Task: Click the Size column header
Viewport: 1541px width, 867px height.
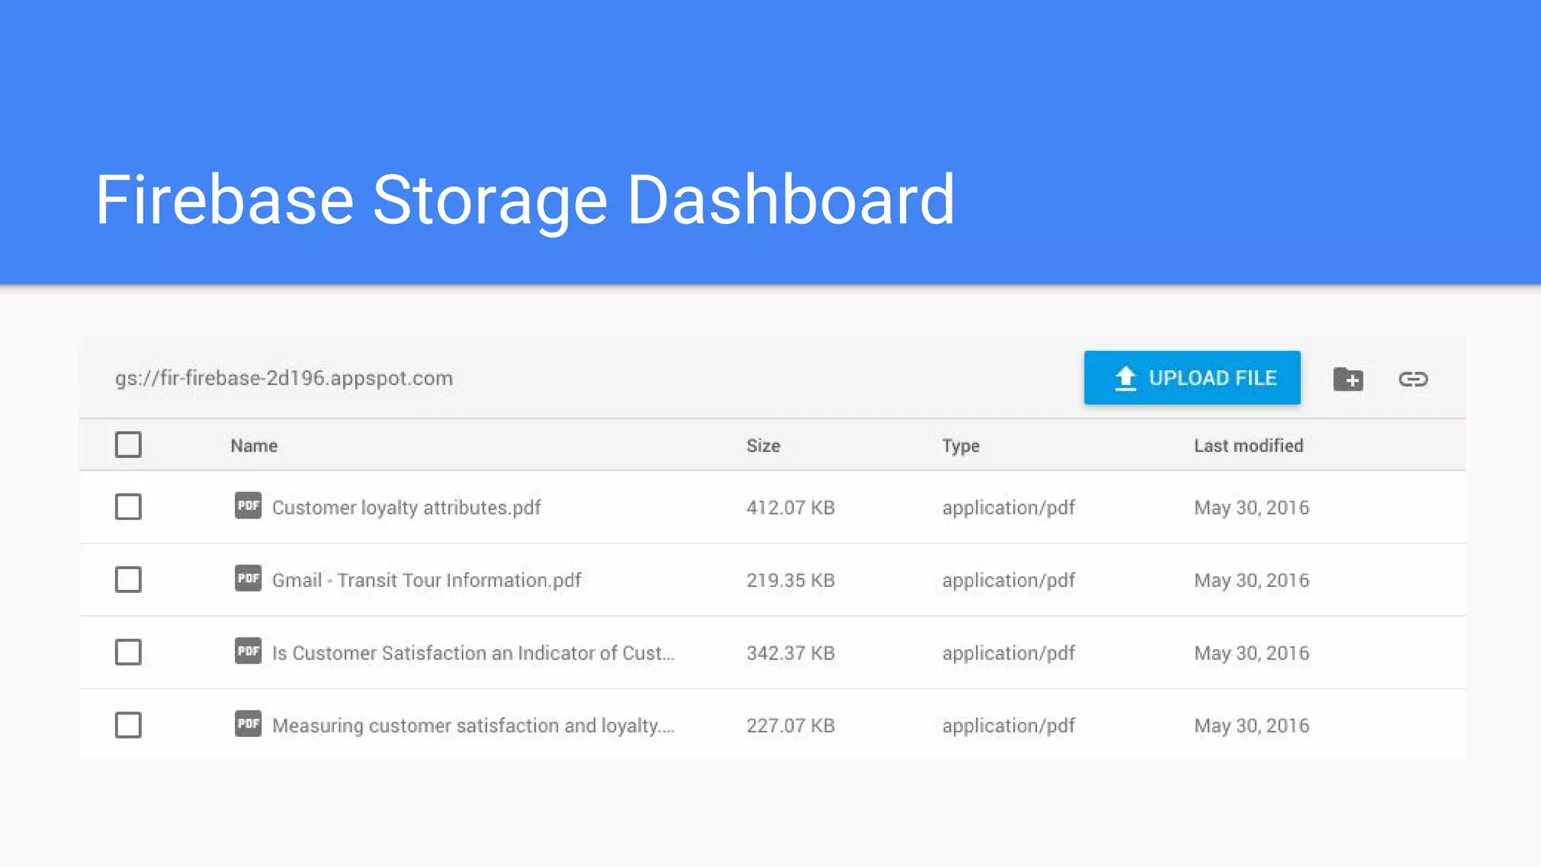Action: pos(763,446)
